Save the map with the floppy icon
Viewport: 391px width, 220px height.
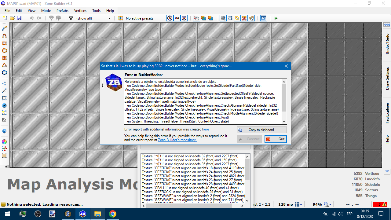pos(19,18)
